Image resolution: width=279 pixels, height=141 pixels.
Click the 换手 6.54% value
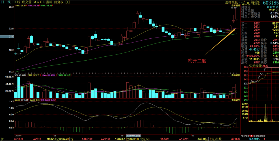[275, 43]
